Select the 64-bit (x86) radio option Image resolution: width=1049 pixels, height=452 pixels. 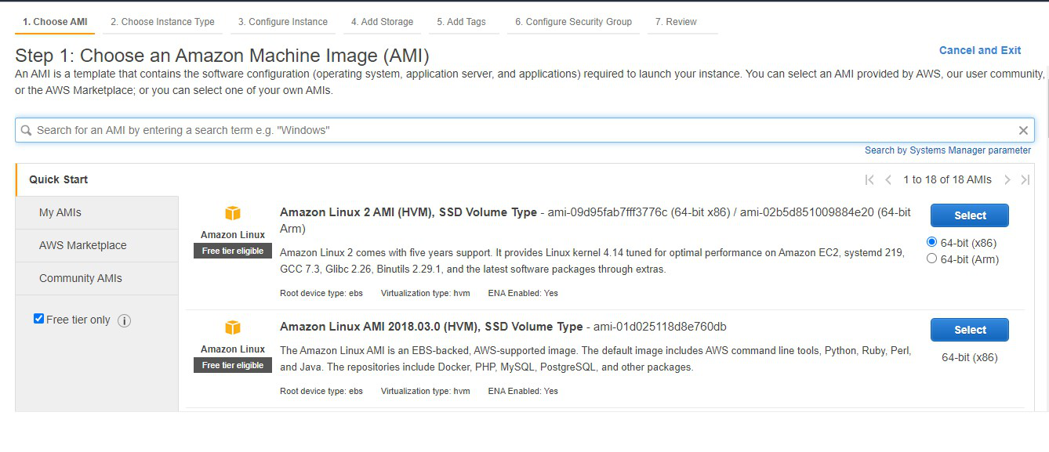[932, 242]
